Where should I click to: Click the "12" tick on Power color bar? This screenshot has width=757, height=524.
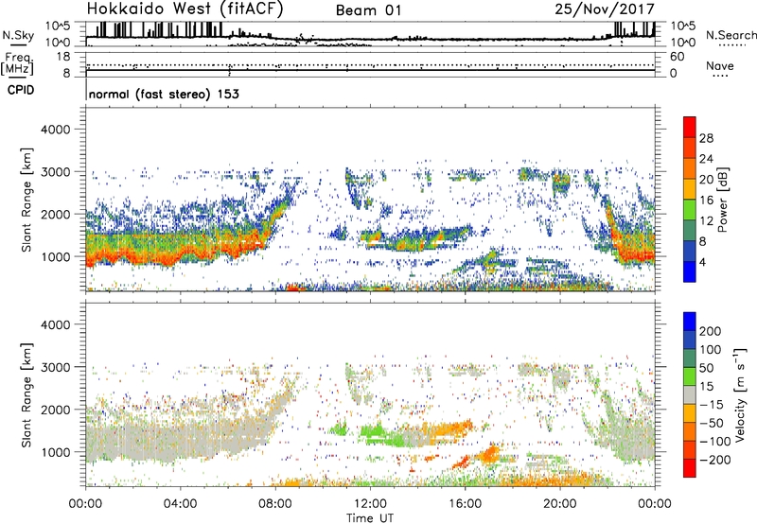706,221
